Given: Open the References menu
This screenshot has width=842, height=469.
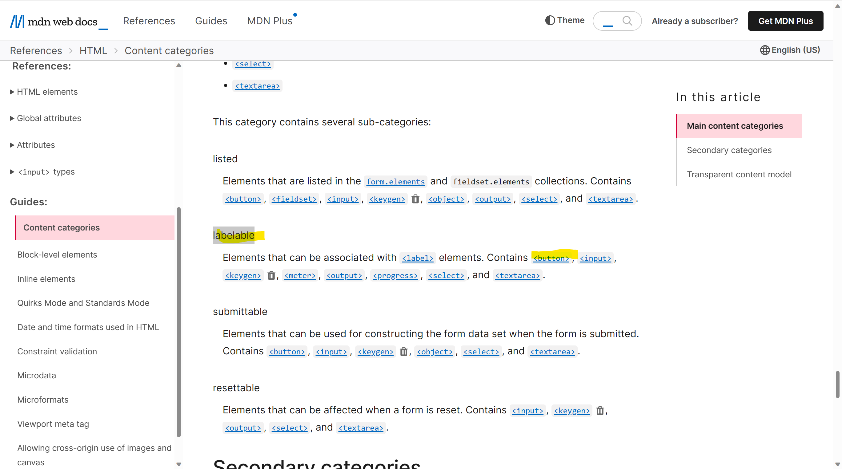Looking at the screenshot, I should pyautogui.click(x=149, y=21).
